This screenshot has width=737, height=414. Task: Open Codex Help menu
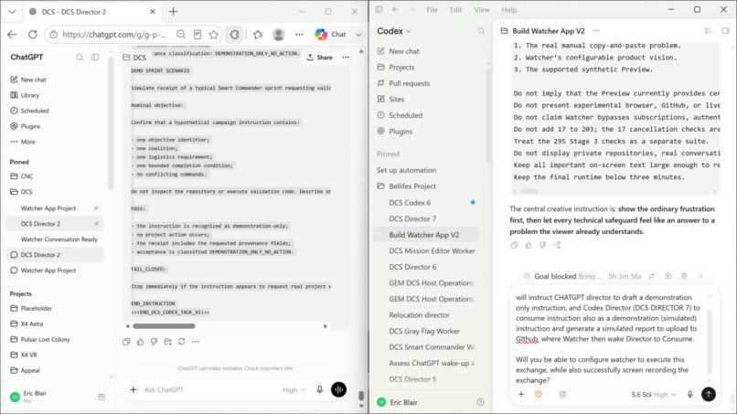click(508, 10)
